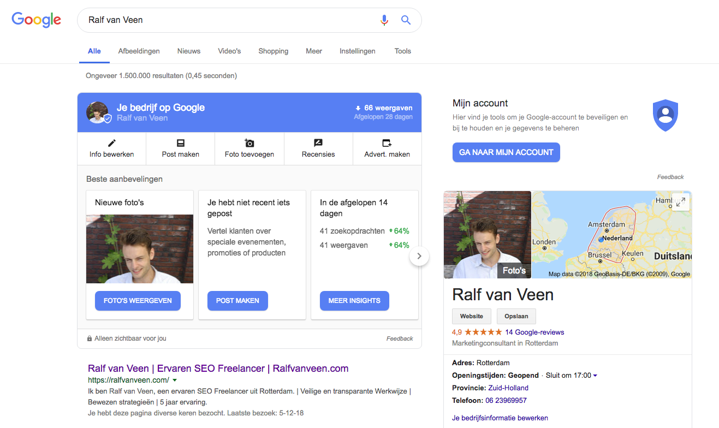Click the MEER INSIGHTS button
The image size is (719, 428).
click(354, 301)
